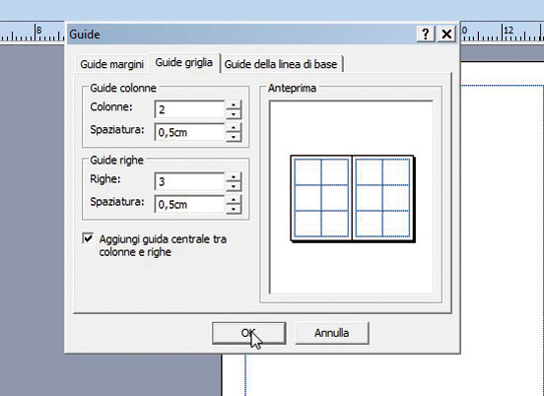Screen dimensions: 544x396
Task: Uncheck Aggiungi guida centrale checkbox
Action: [x=88, y=238]
